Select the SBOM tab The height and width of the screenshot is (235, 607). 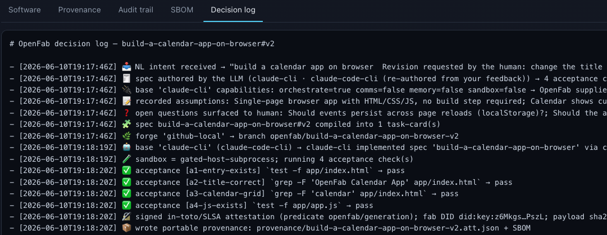(x=182, y=10)
